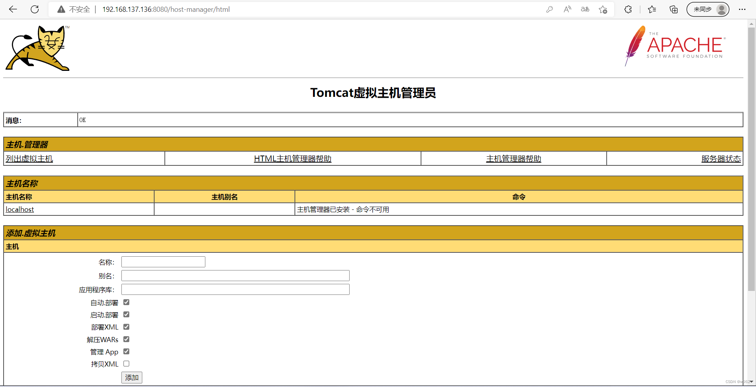
Task: Reload the host-manager page
Action: coord(35,9)
